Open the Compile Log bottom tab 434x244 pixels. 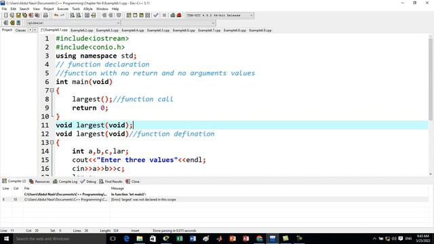(65, 182)
